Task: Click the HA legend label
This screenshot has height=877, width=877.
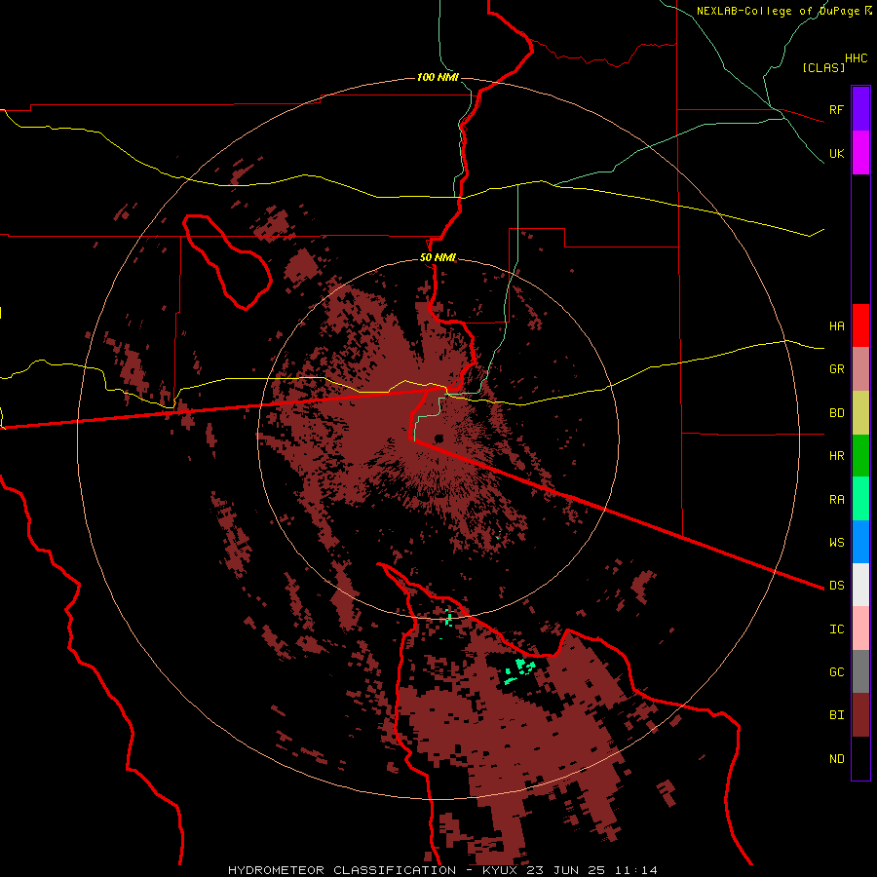Action: (837, 325)
